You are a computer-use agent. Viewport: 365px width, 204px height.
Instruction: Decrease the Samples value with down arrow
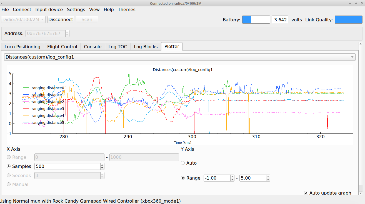point(102,168)
